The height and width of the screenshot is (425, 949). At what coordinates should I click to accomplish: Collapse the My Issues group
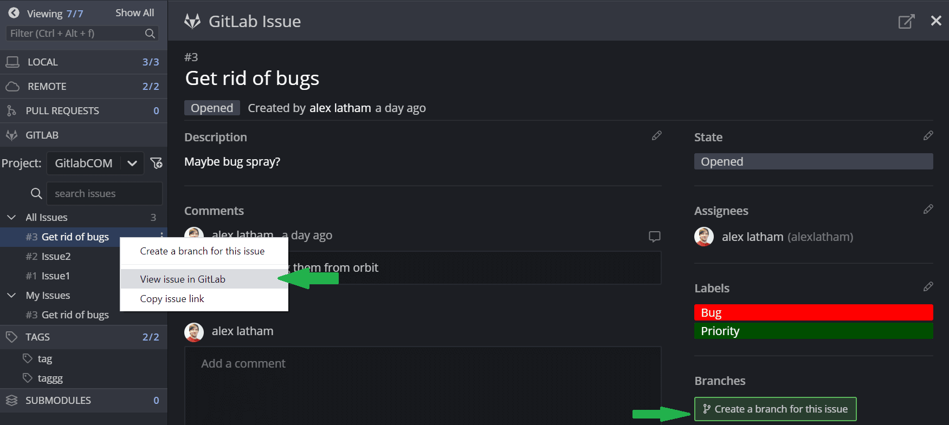coord(11,296)
